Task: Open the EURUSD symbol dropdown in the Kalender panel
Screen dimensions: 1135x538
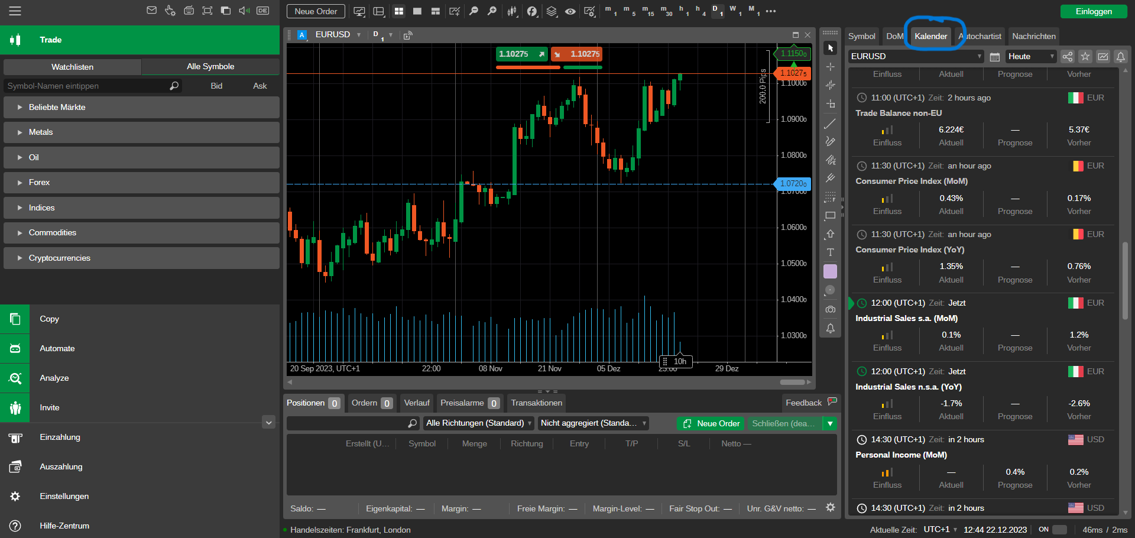Action: 916,56
